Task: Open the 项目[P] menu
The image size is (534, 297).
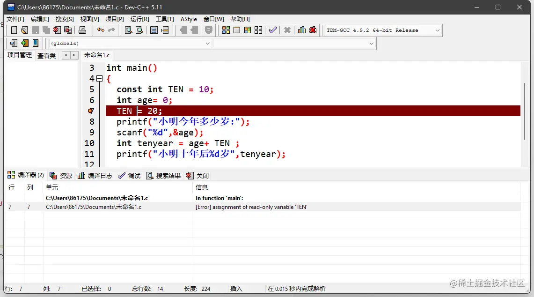Action: 115,19
